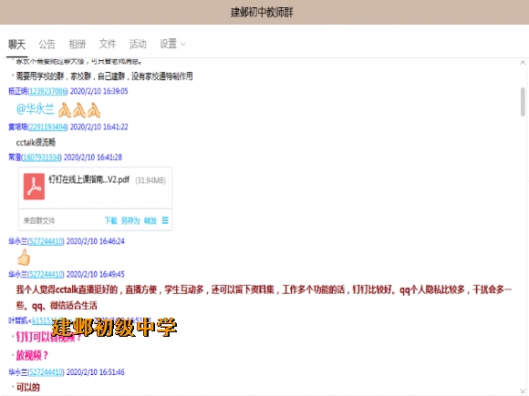The image size is (529, 396).
Task: Click sender name 杨正明
Action: click(x=17, y=91)
